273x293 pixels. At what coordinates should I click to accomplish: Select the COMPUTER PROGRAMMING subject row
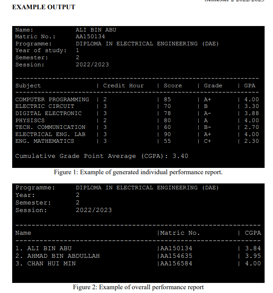pyautogui.click(x=137, y=99)
